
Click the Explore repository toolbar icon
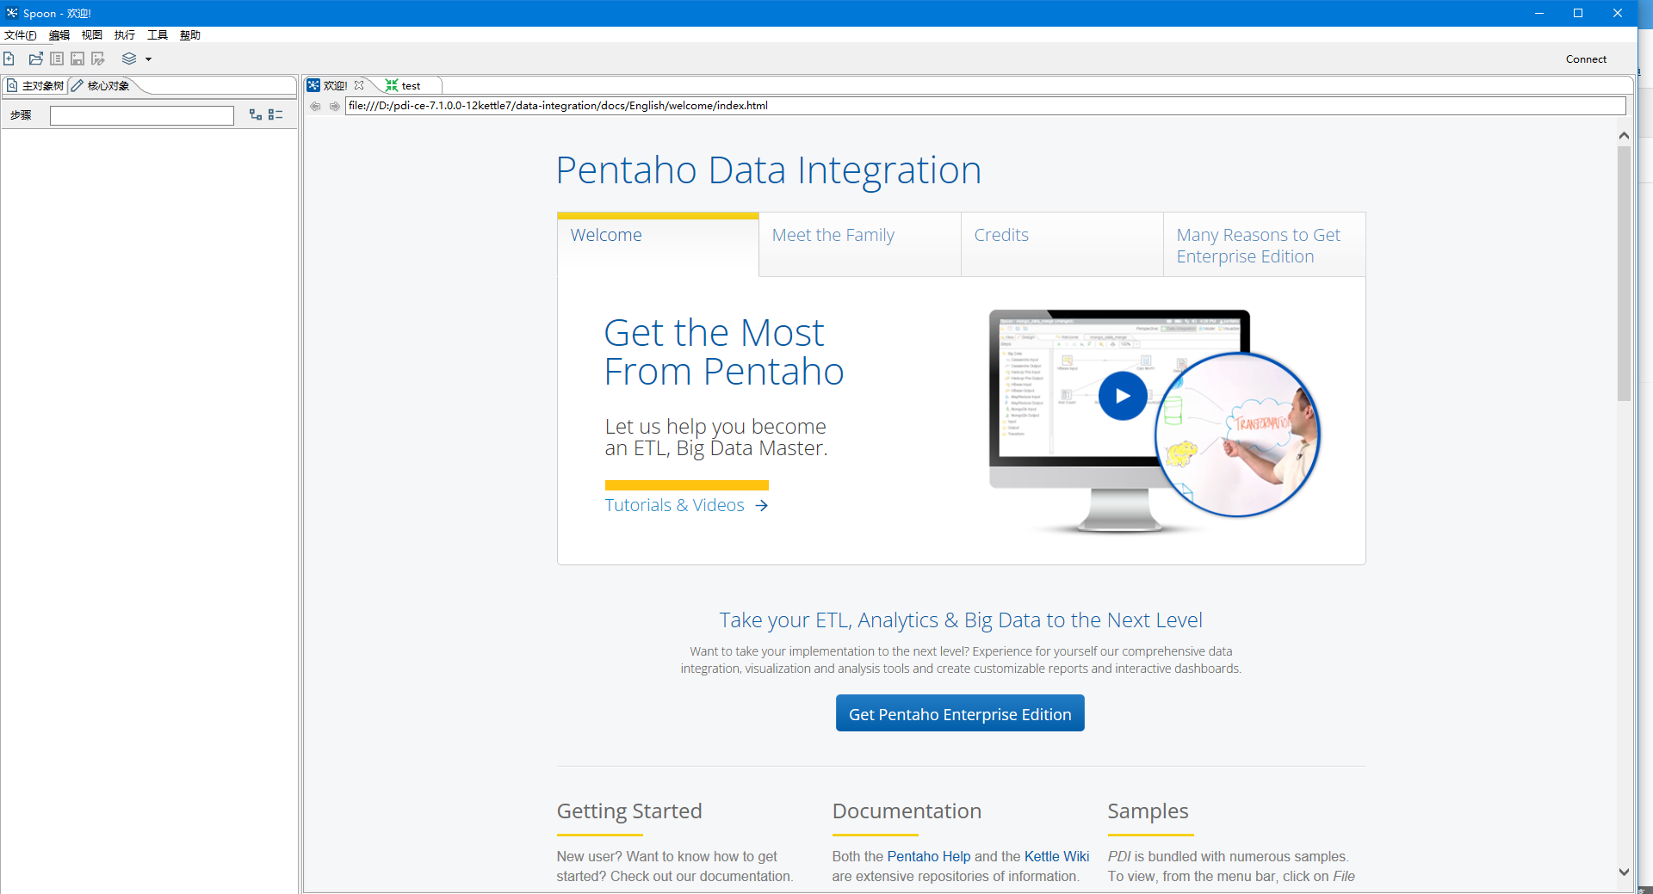point(57,59)
